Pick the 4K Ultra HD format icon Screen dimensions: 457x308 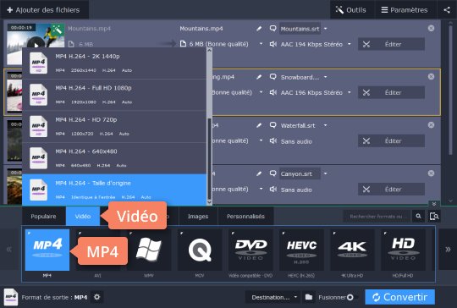click(352, 250)
